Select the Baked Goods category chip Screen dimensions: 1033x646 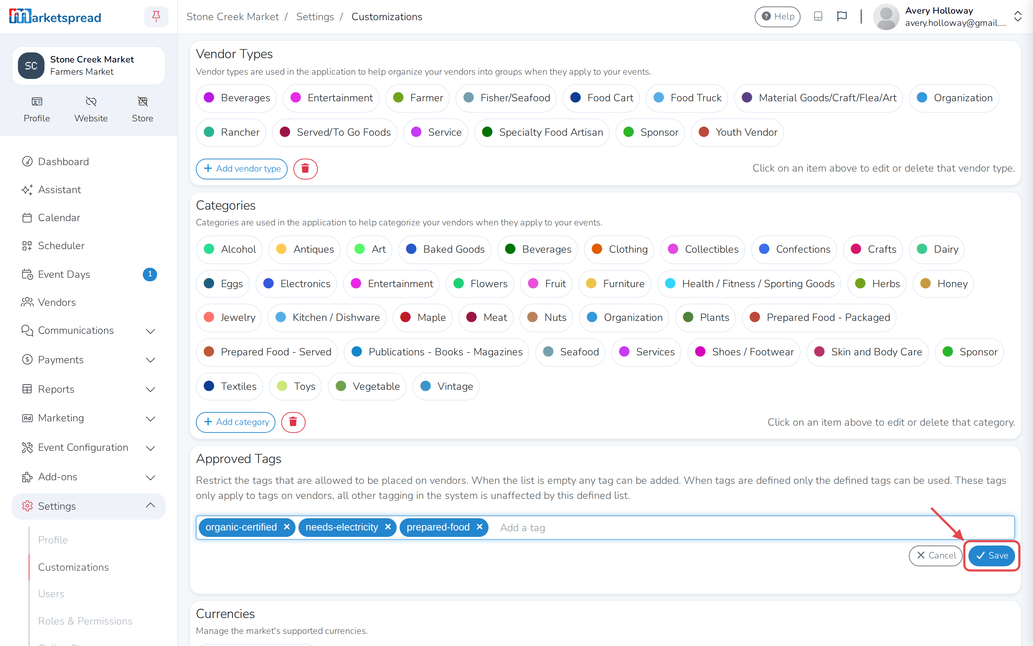[445, 249]
